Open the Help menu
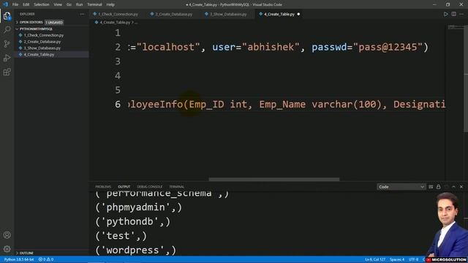 (110, 4)
